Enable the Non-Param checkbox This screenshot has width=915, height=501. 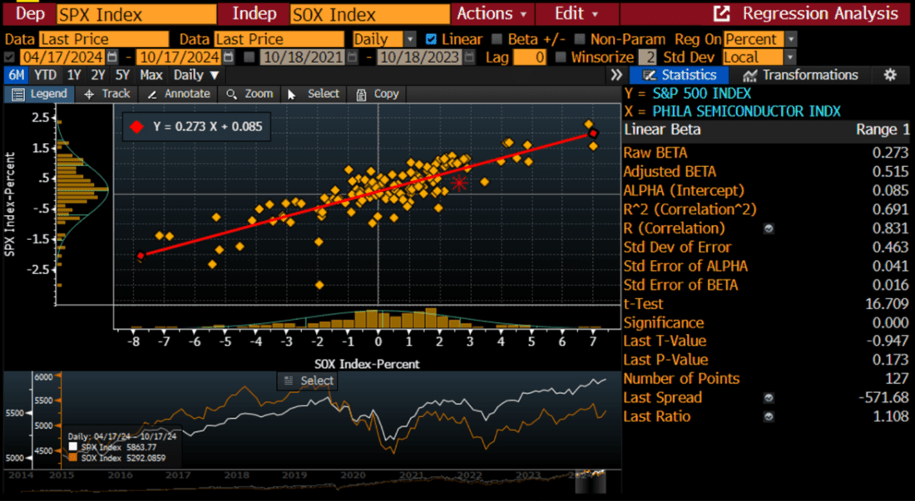point(580,39)
